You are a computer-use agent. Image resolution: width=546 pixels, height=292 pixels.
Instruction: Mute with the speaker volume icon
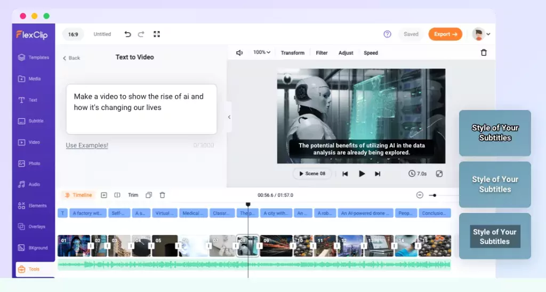pyautogui.click(x=239, y=53)
